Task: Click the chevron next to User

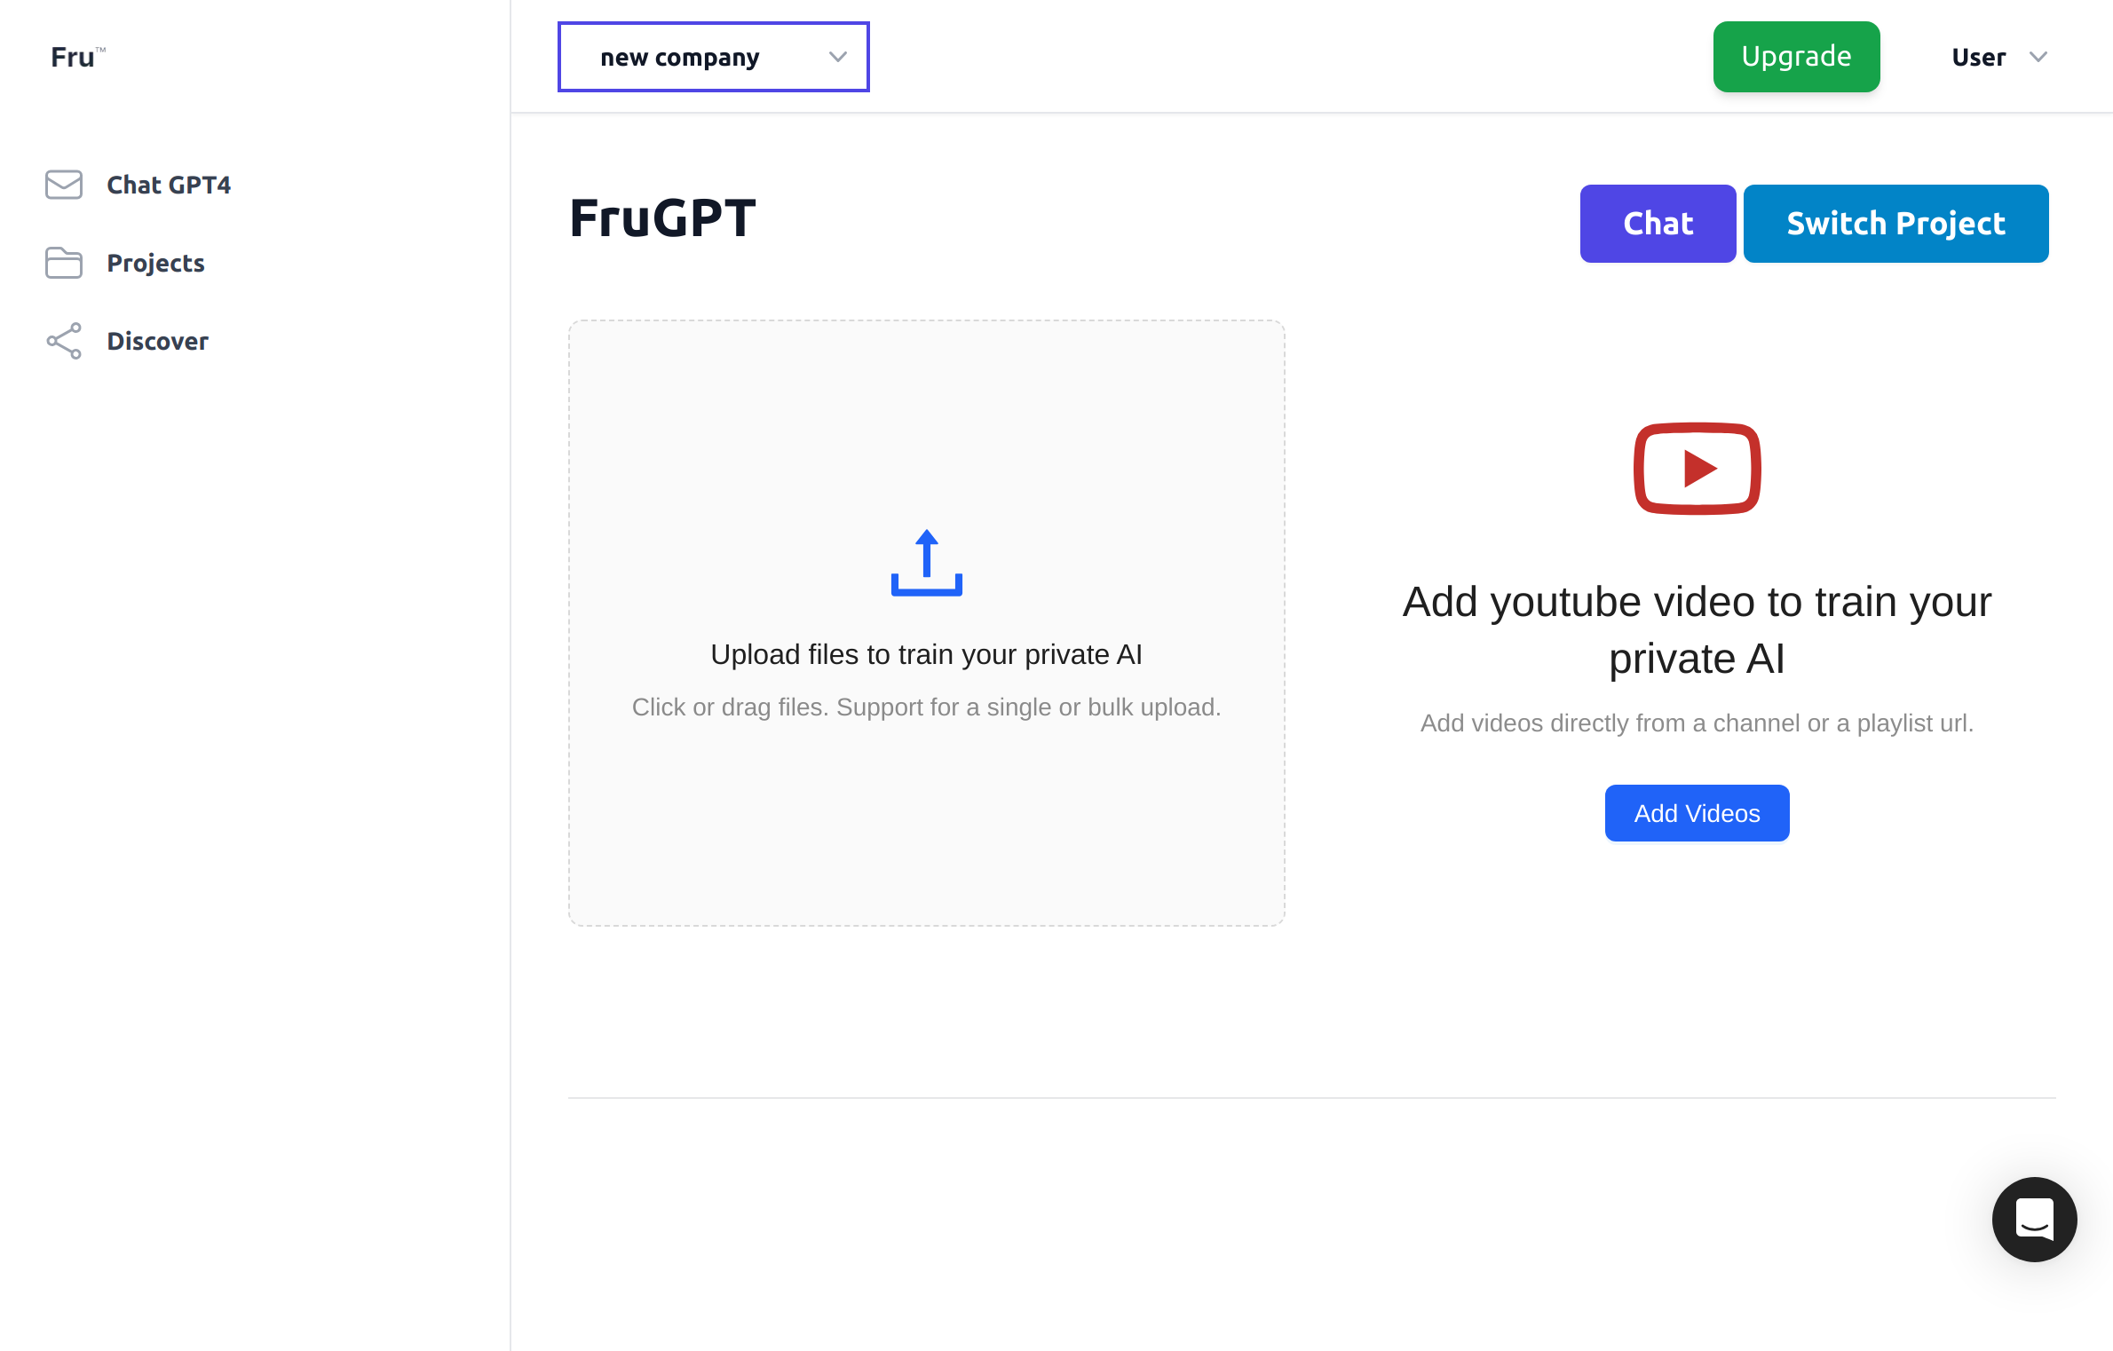Action: pyautogui.click(x=2038, y=57)
